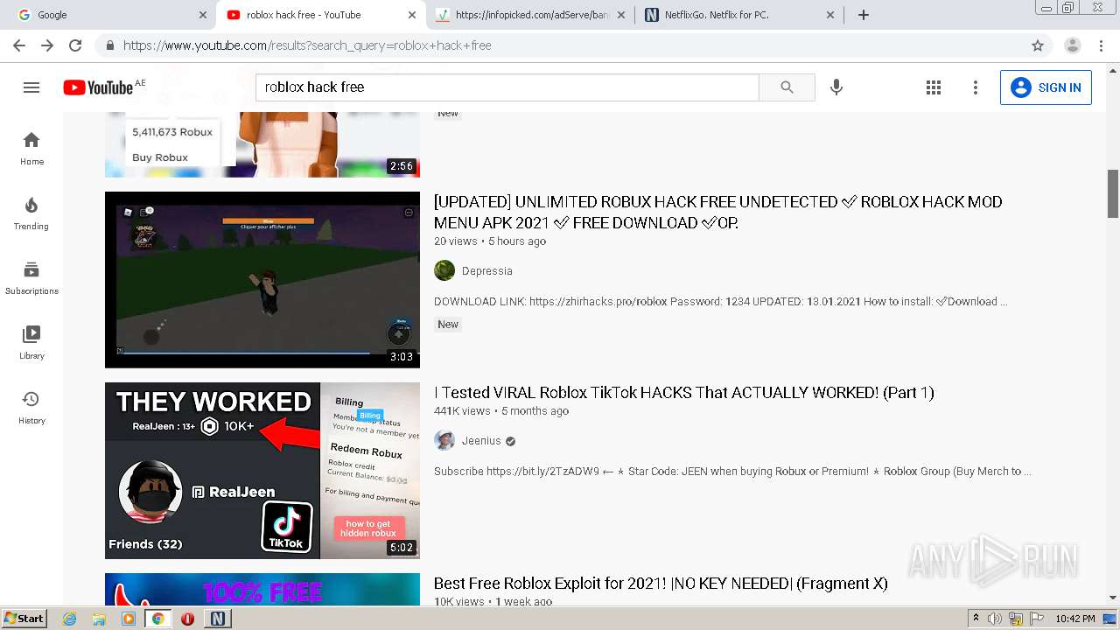
Task: Click the site padlock icon
Action: tap(110, 45)
